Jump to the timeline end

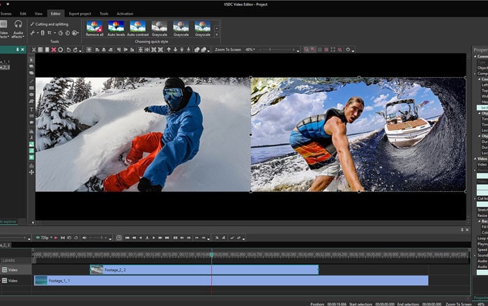coord(167,238)
